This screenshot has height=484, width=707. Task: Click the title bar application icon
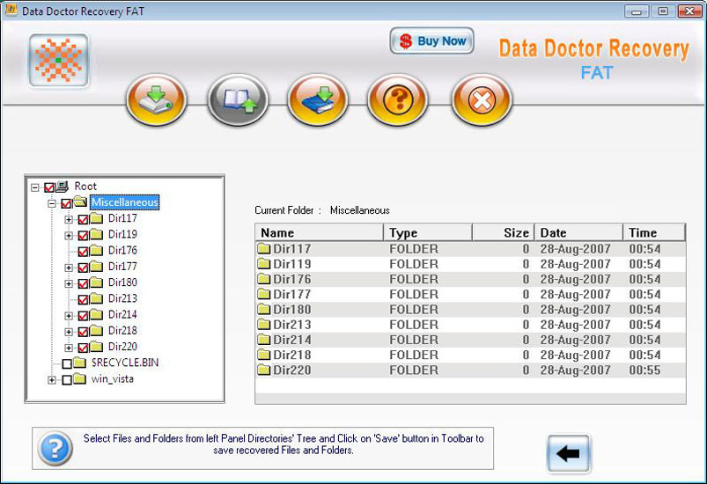click(11, 11)
